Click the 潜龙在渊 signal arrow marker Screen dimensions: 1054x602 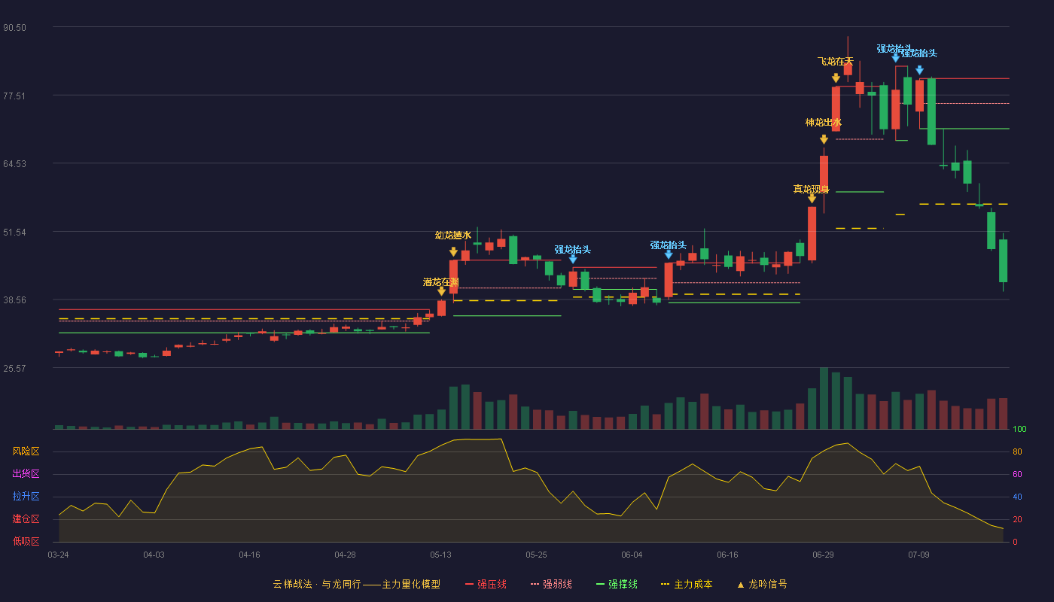tap(441, 291)
